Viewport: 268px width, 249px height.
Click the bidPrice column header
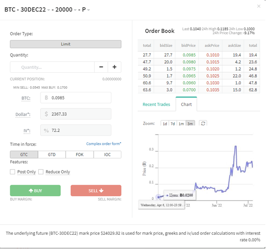point(188,46)
